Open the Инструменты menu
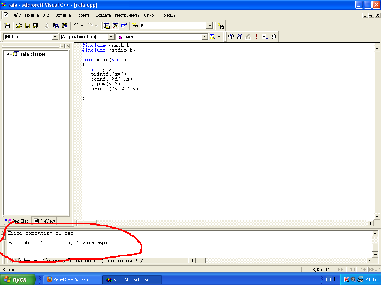 point(128,15)
